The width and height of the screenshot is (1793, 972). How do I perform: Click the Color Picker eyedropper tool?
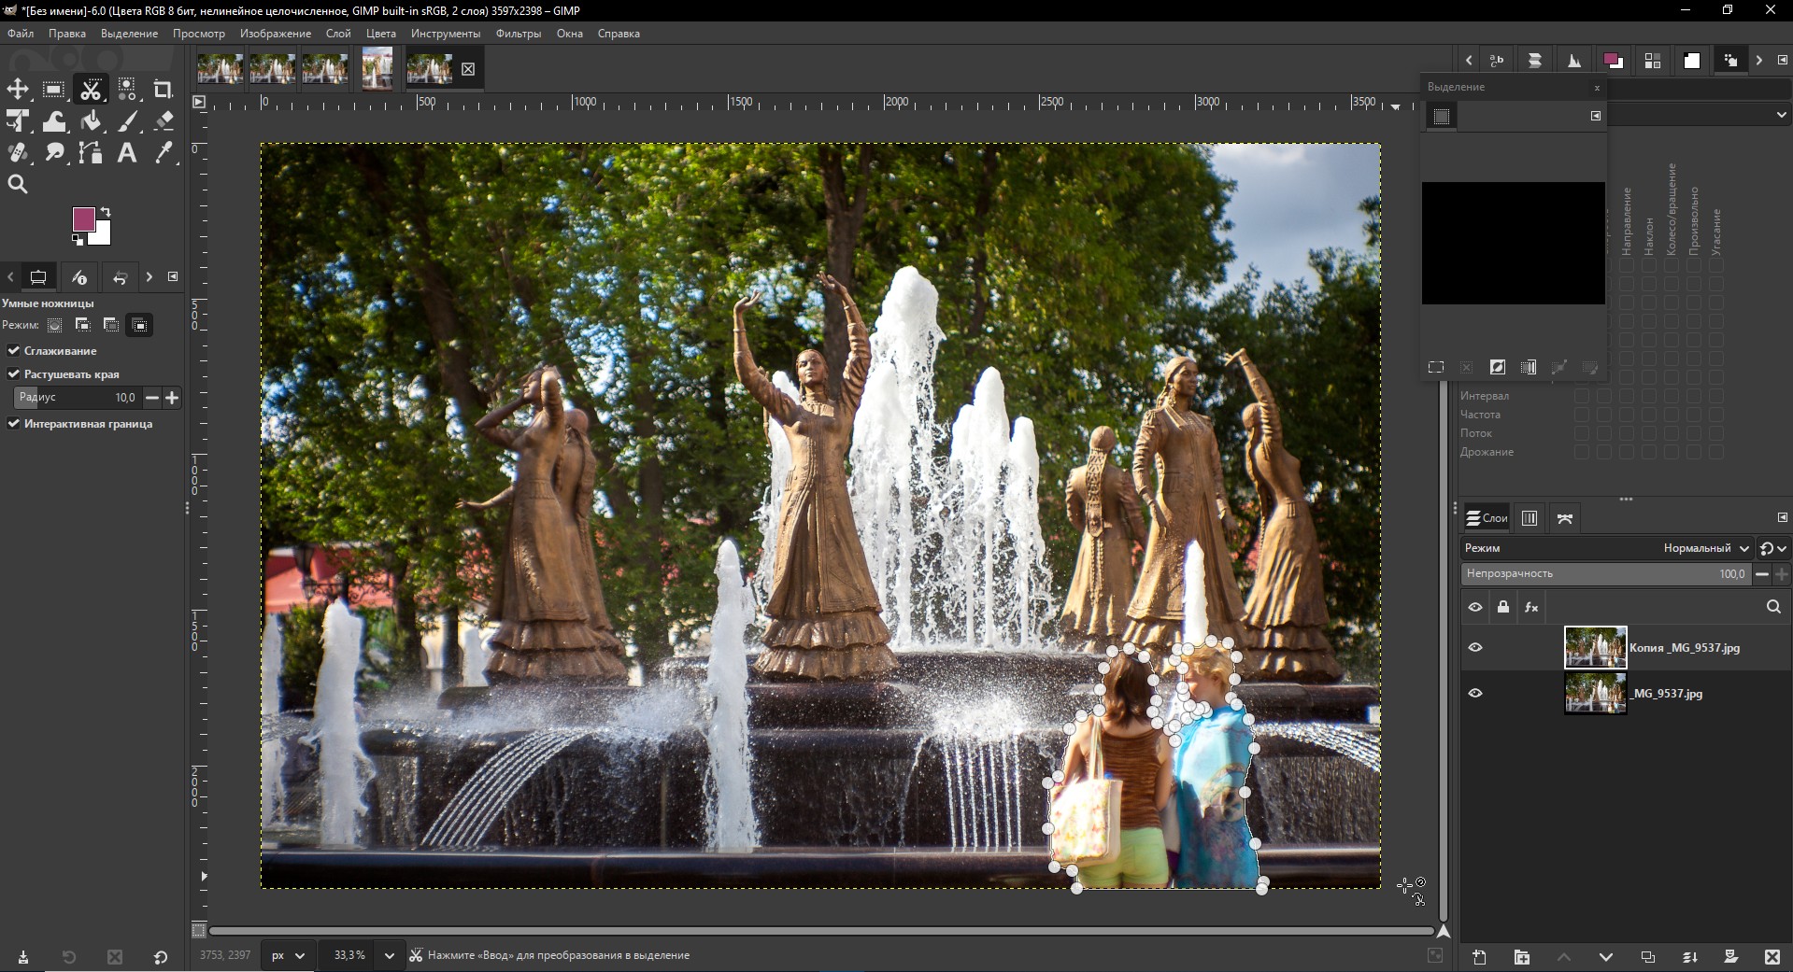coord(164,153)
